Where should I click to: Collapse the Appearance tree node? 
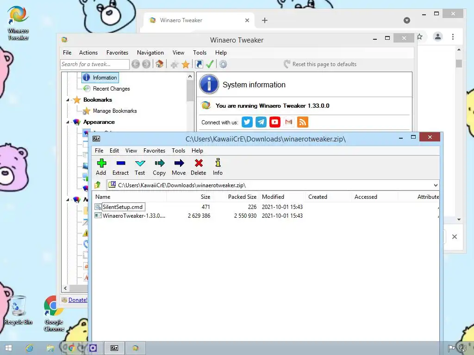pyautogui.click(x=68, y=122)
